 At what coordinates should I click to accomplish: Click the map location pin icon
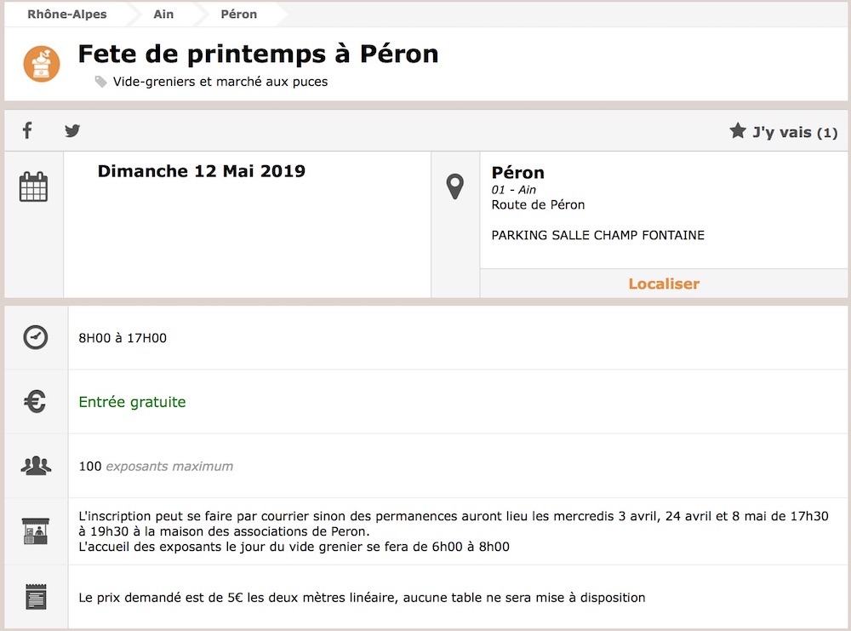tap(456, 186)
